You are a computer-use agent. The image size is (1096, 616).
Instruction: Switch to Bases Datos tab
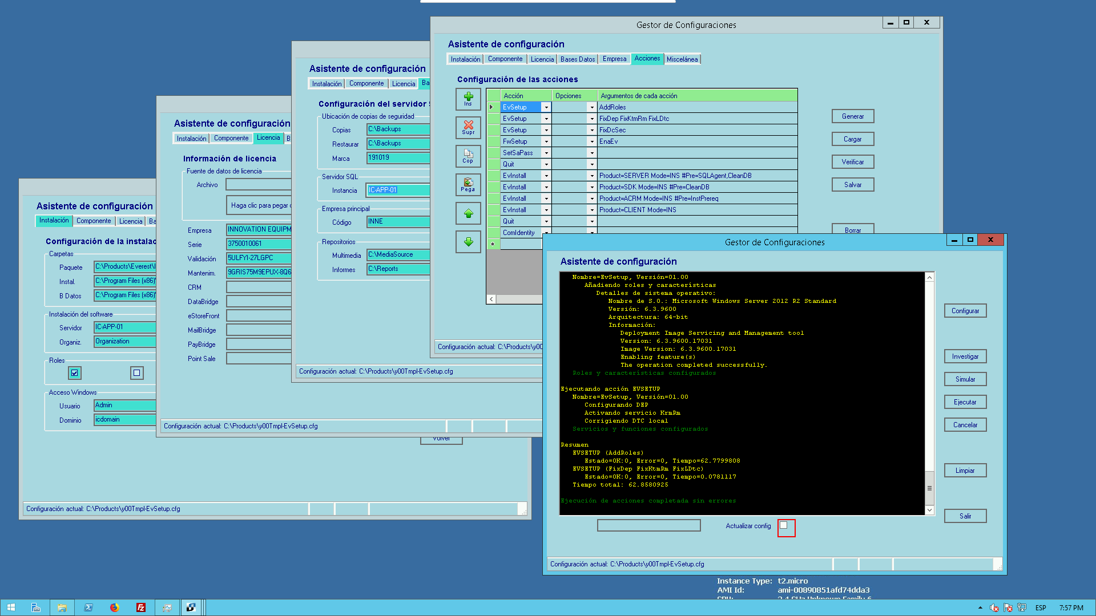click(x=577, y=59)
